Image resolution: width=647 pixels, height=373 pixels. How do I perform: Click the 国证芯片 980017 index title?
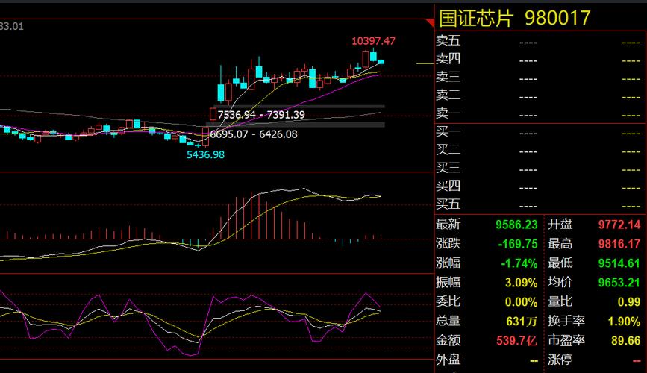(x=514, y=18)
